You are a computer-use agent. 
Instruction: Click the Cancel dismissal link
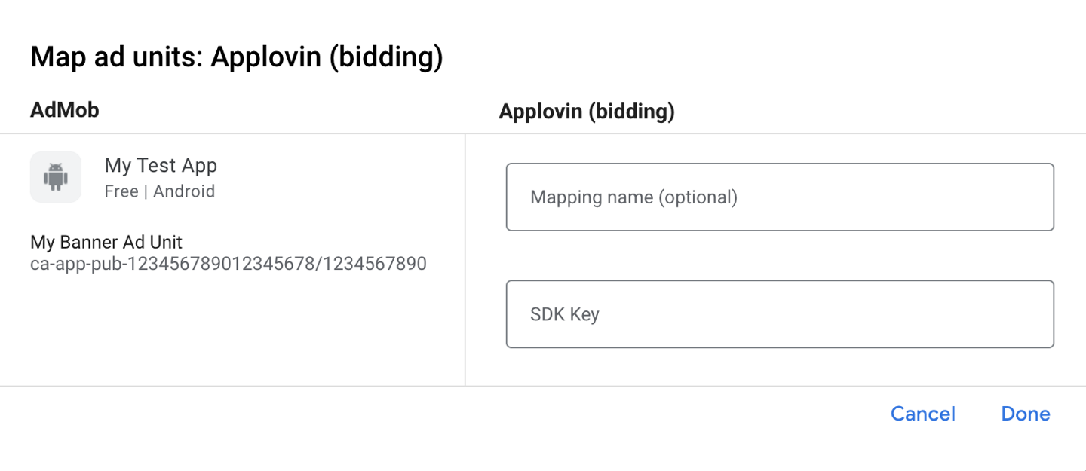pos(922,413)
